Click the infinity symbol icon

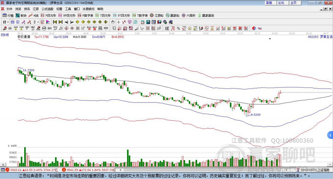coord(260,28)
